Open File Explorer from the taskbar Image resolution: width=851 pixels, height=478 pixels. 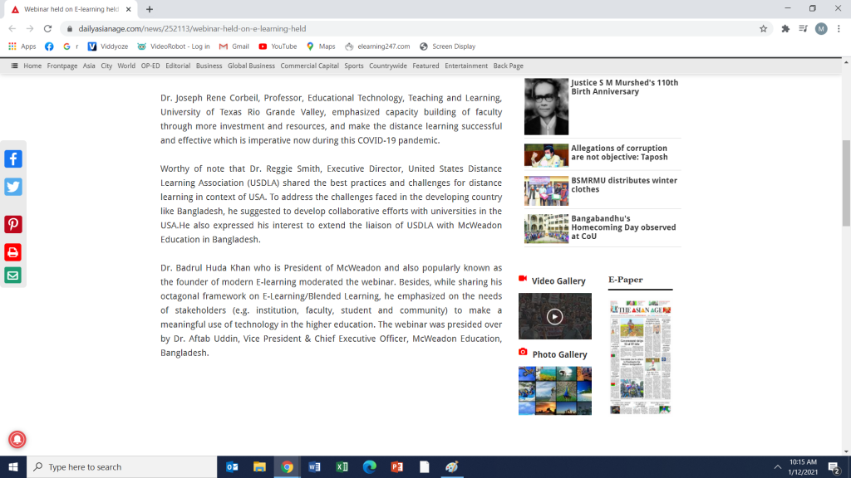click(259, 467)
